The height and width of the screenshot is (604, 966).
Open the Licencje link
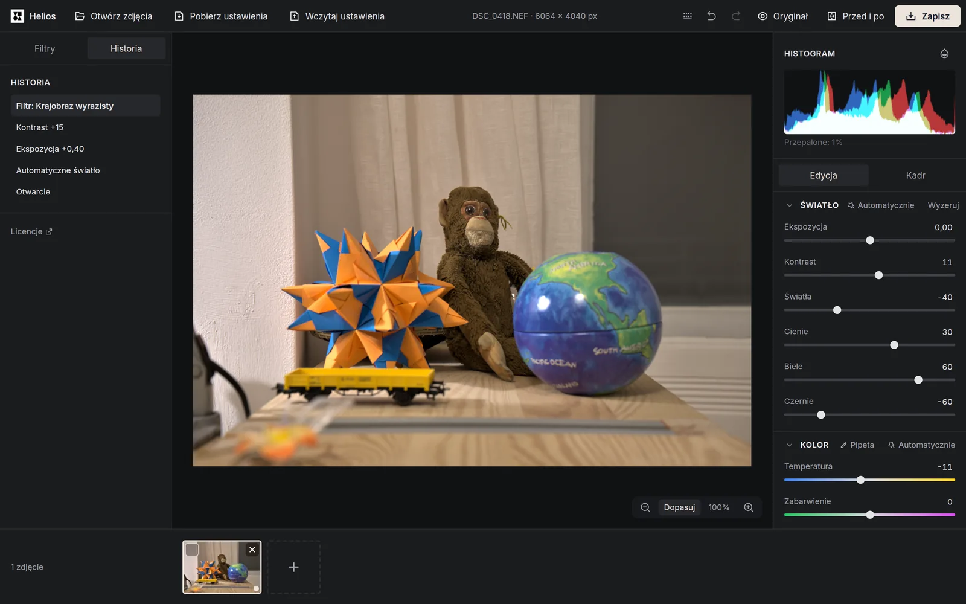tap(31, 231)
